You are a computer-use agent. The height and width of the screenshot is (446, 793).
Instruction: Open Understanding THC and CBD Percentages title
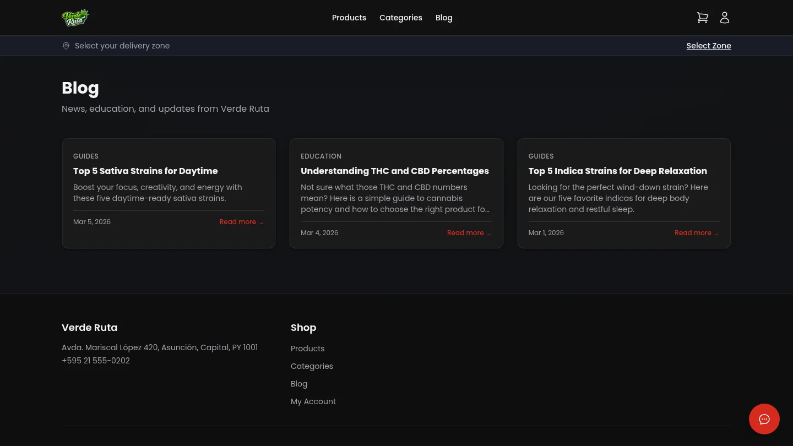[x=394, y=171]
